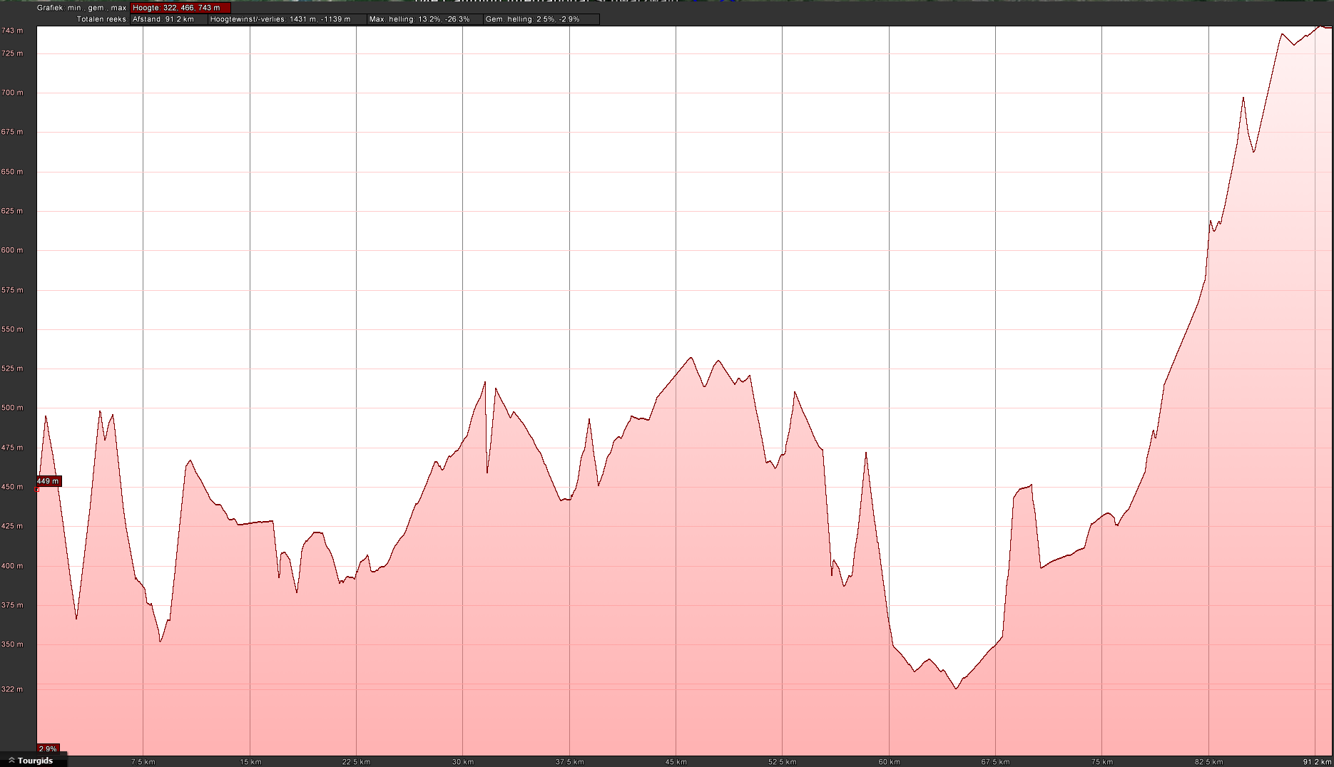Image resolution: width=1334 pixels, height=767 pixels.
Task: Select the Afstand 91.2 km total
Action: pos(168,19)
